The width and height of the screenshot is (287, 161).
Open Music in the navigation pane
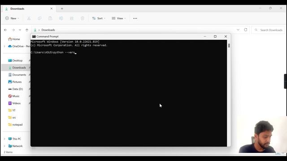14,96
